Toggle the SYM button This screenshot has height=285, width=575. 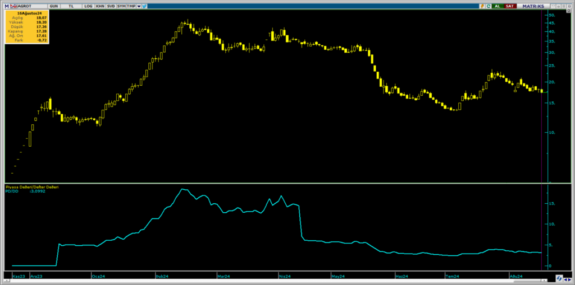coord(121,6)
